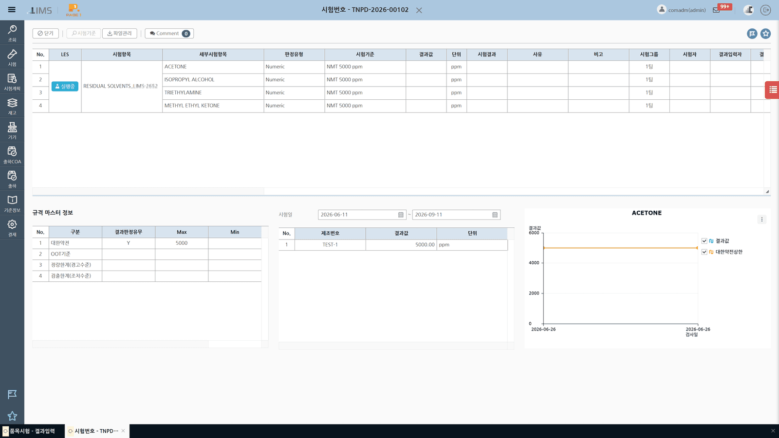Select the TRIETHYLAMINE row

pyautogui.click(x=213, y=92)
